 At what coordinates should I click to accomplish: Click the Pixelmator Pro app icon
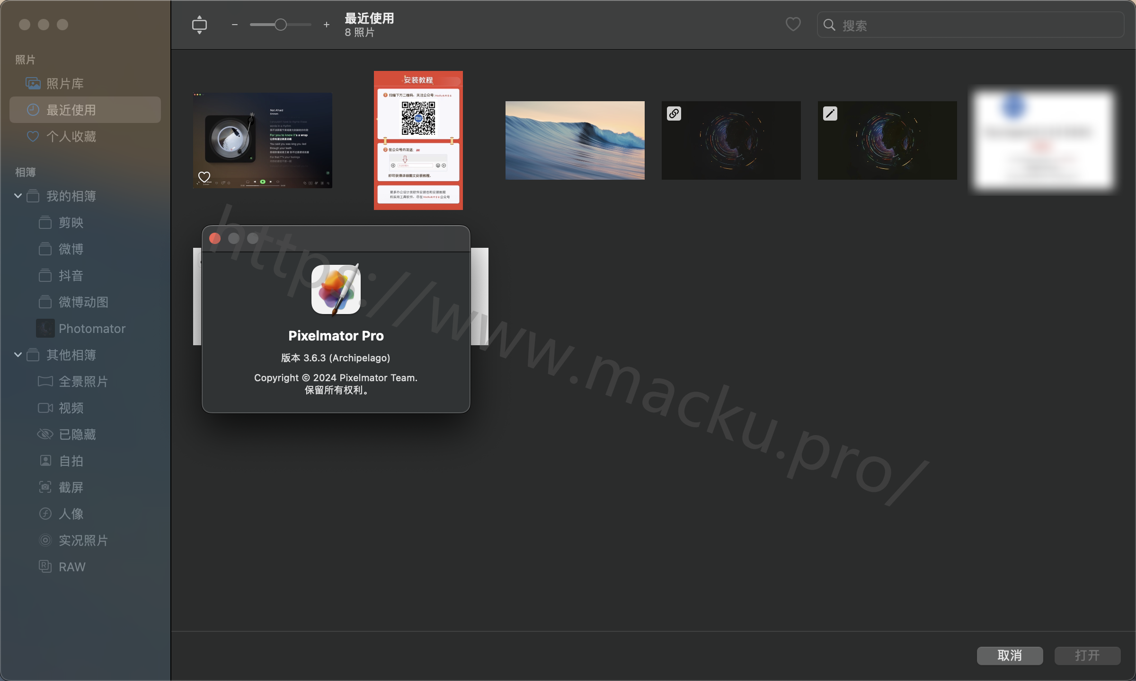[336, 289]
